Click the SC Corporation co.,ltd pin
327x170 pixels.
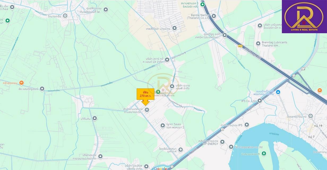(231, 147)
